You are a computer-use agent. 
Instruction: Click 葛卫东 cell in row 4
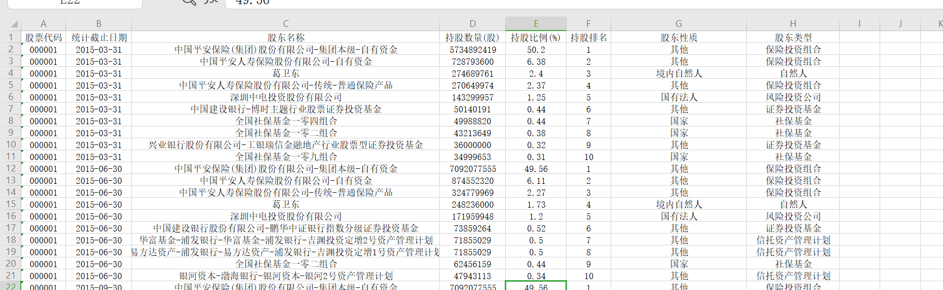(x=286, y=74)
